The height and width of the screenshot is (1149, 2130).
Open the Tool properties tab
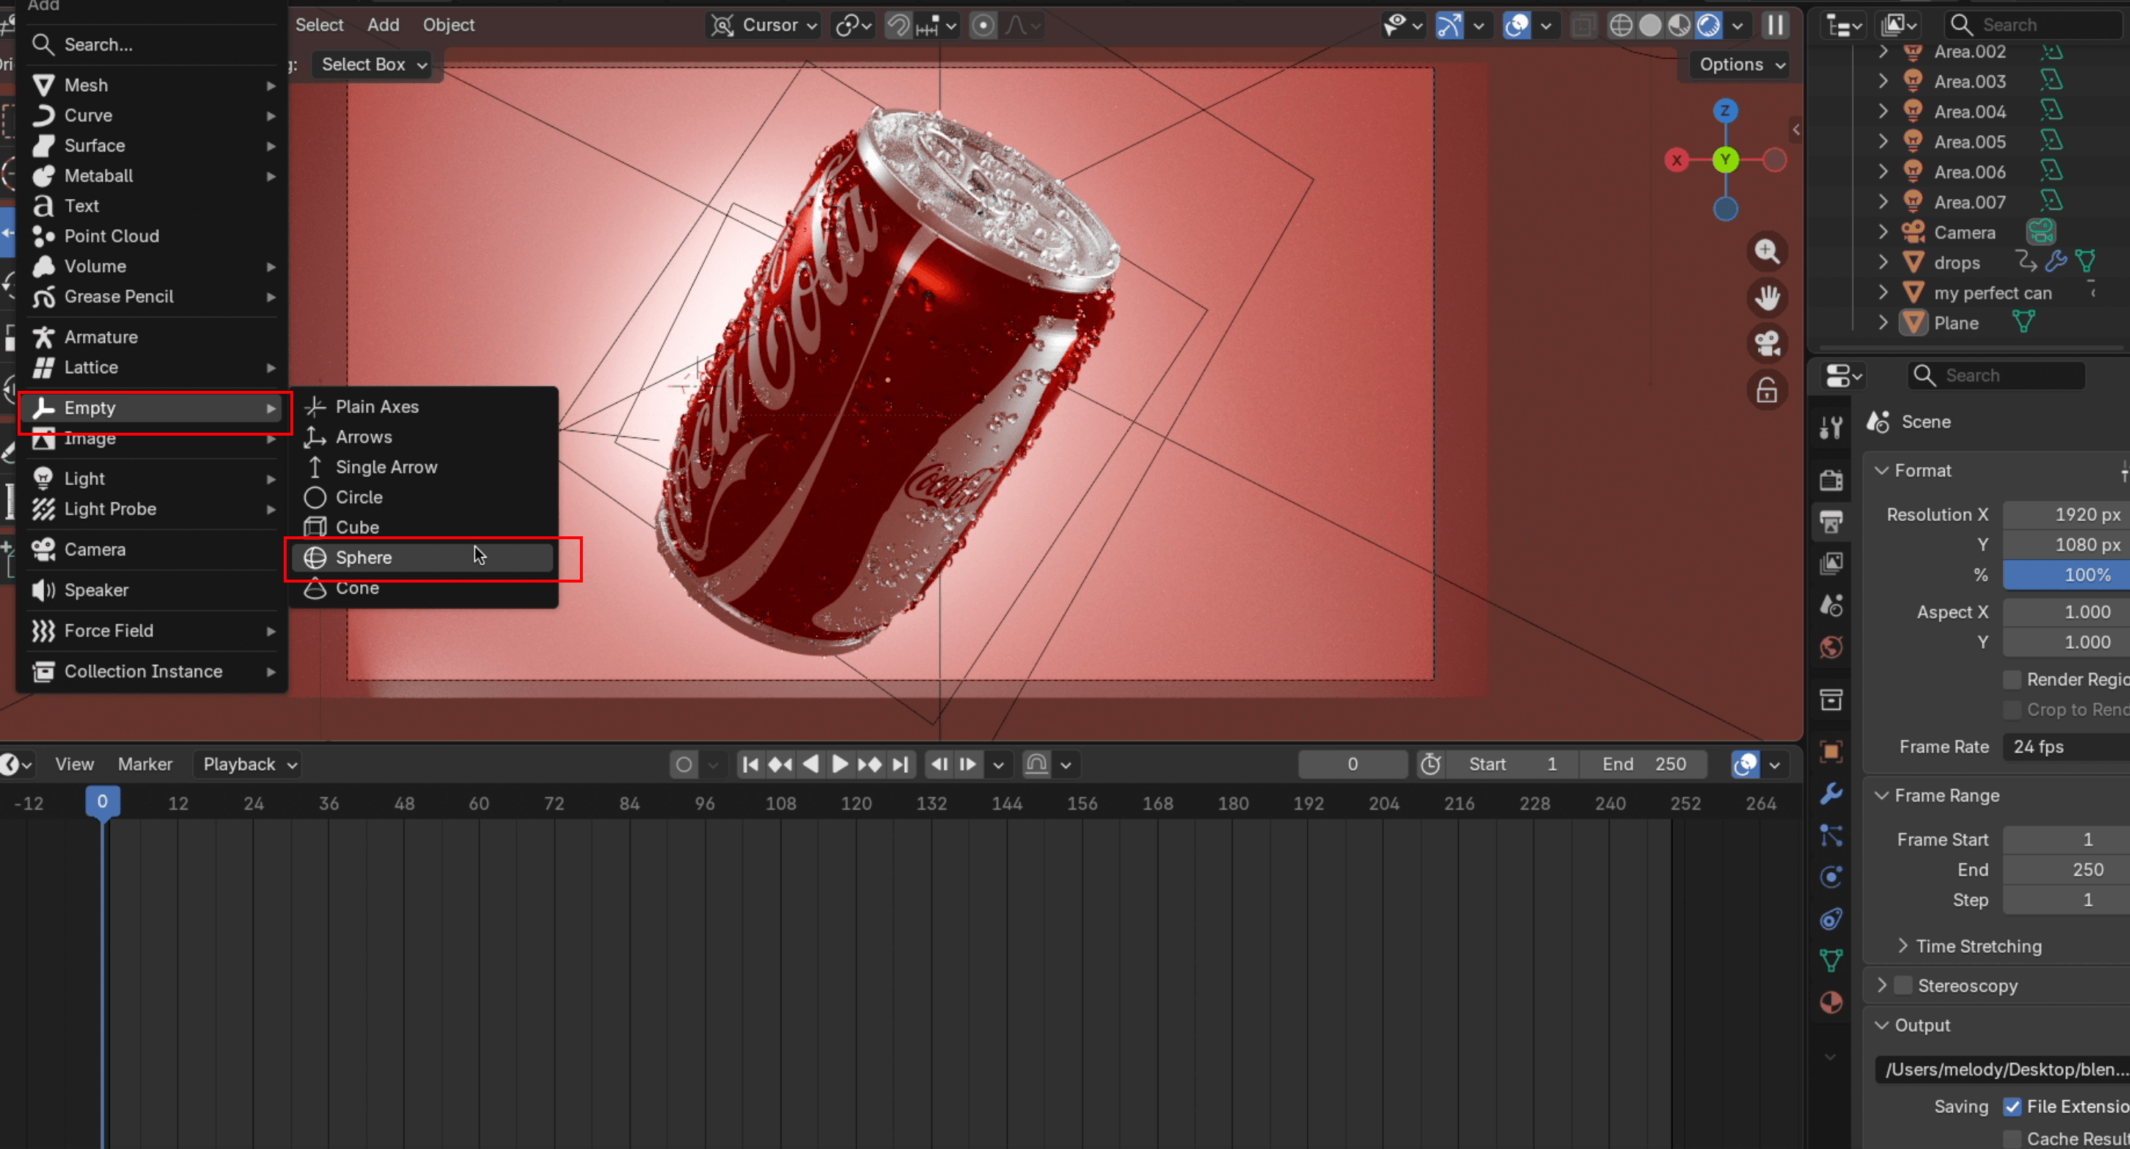click(x=1831, y=428)
